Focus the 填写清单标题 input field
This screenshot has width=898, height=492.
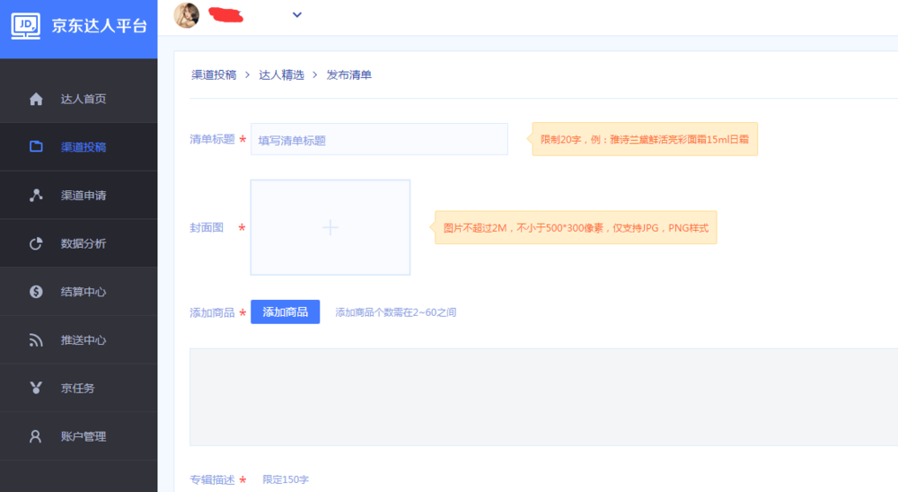379,139
